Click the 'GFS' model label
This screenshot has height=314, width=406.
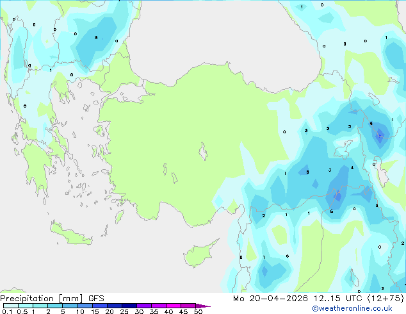coord(96,299)
